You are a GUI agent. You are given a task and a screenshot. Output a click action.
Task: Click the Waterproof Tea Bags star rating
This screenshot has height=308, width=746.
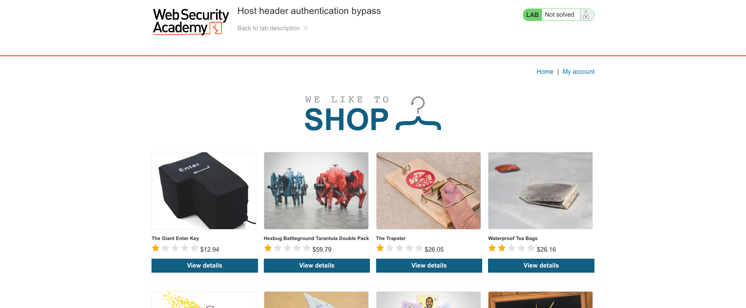pos(511,248)
